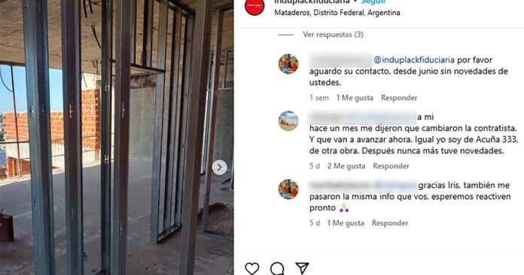Like the post with the heart icon
The width and height of the screenshot is (524, 275).
[x=252, y=268]
